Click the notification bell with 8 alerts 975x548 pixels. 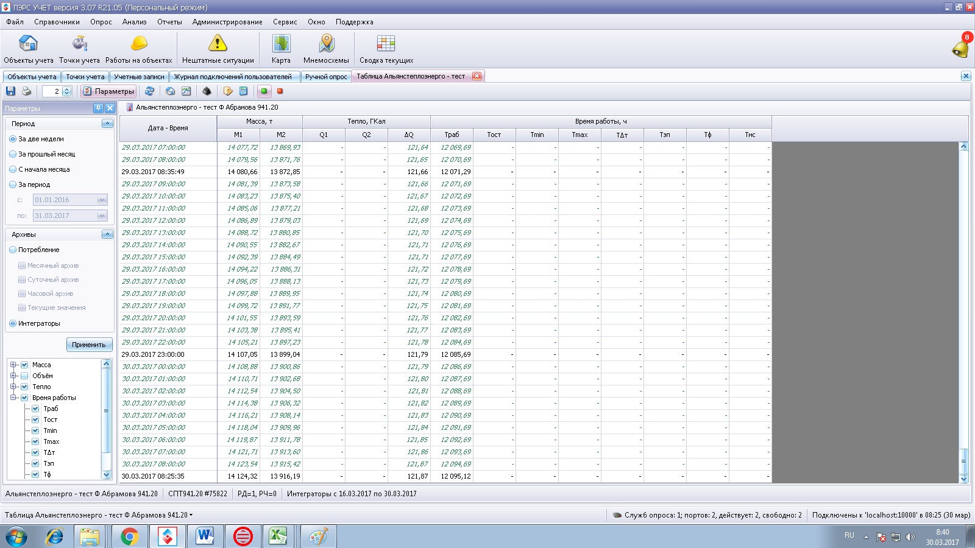pos(961,46)
